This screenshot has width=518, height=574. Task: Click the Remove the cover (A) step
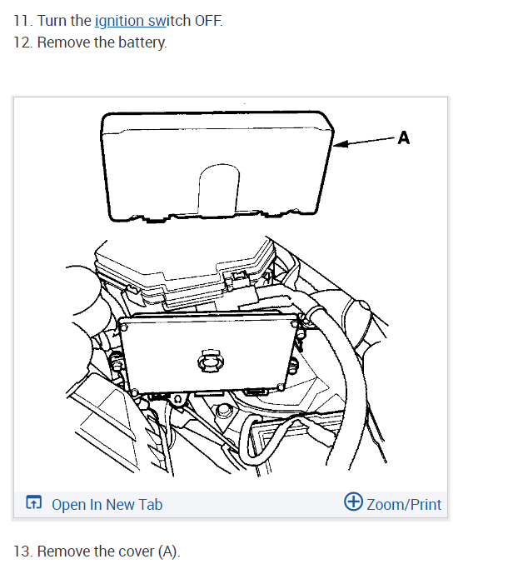[x=97, y=552]
